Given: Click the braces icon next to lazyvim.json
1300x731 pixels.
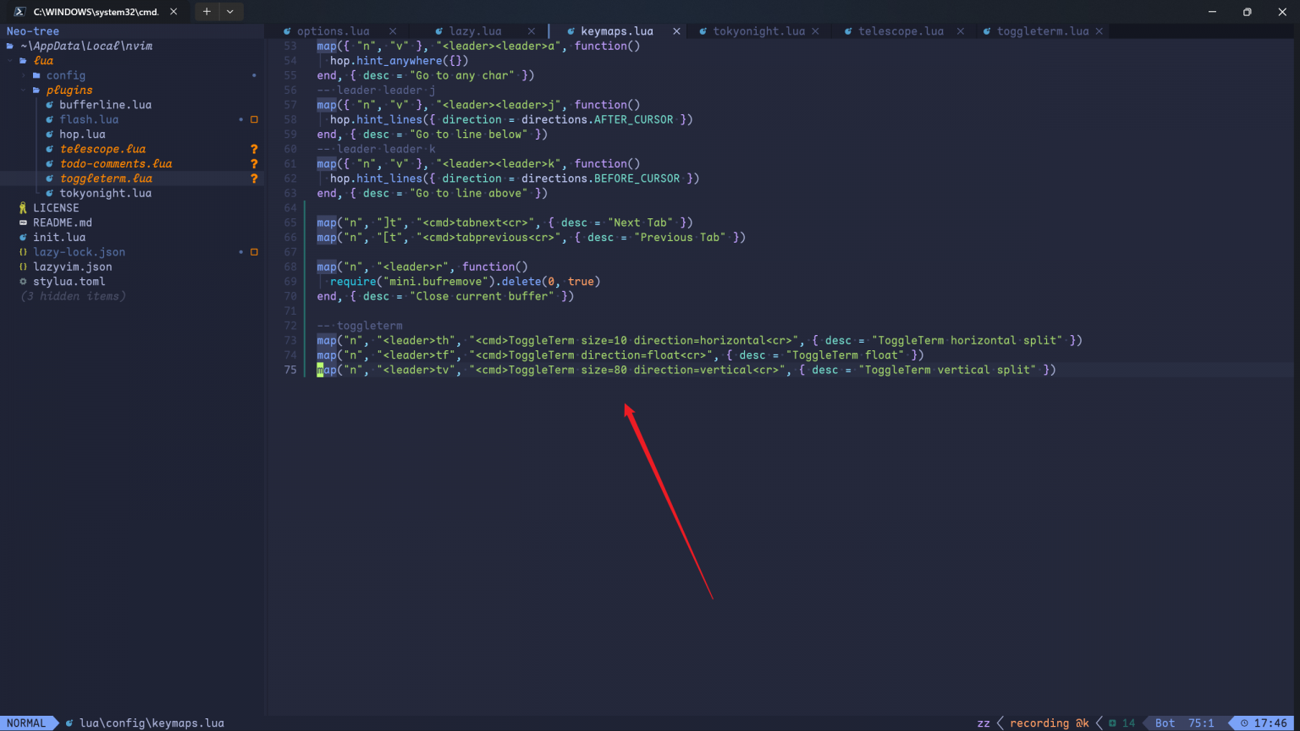Looking at the screenshot, I should click(x=23, y=267).
